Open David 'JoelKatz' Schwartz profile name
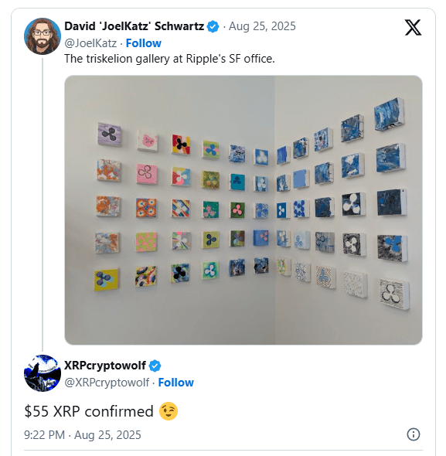The image size is (446, 456). tap(134, 26)
